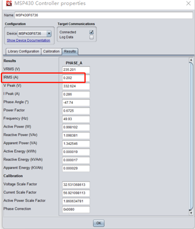Click the IRMS value field 0.202
The height and width of the screenshot is (229, 195).
tap(76, 78)
